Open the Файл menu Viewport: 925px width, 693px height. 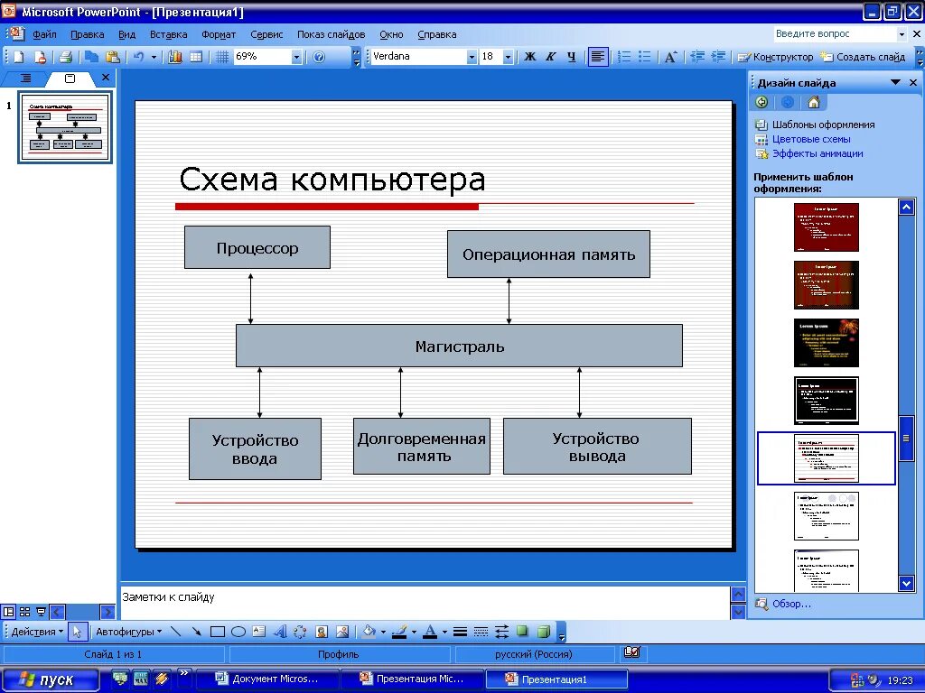pos(44,34)
